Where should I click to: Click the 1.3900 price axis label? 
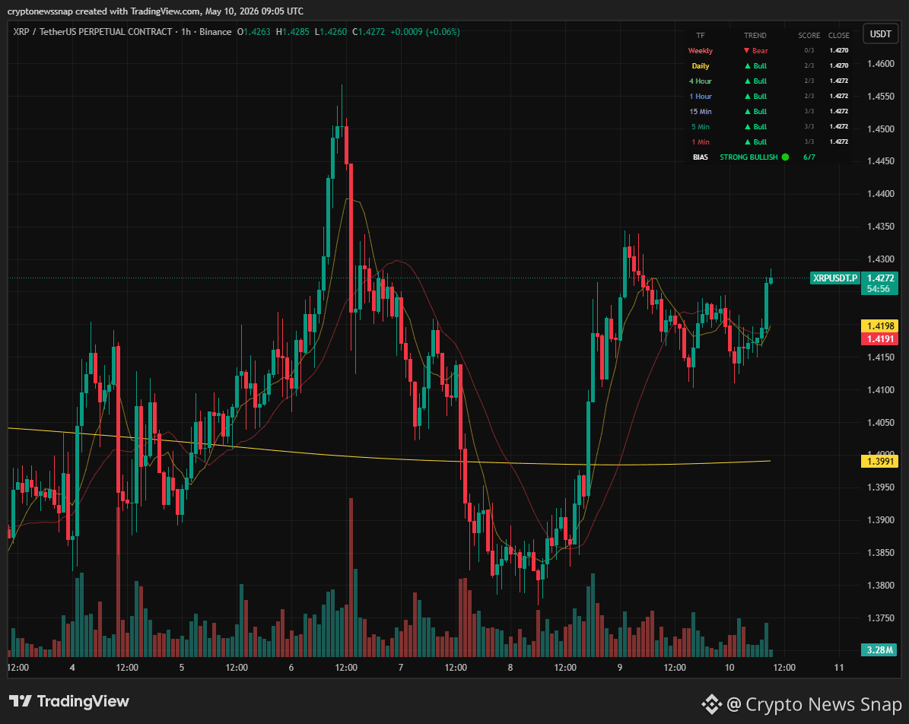(x=881, y=520)
